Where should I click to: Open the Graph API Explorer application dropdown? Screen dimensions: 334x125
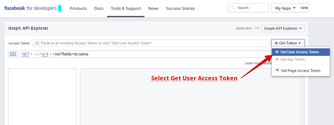[283, 28]
